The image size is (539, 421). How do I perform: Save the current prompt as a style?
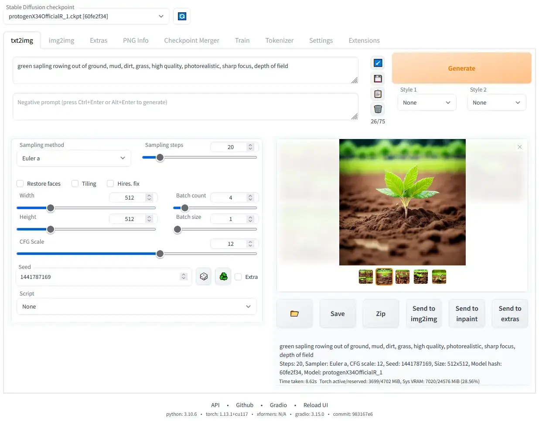(377, 78)
